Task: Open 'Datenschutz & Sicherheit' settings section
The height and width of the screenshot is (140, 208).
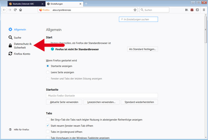Action: [x=21, y=46]
